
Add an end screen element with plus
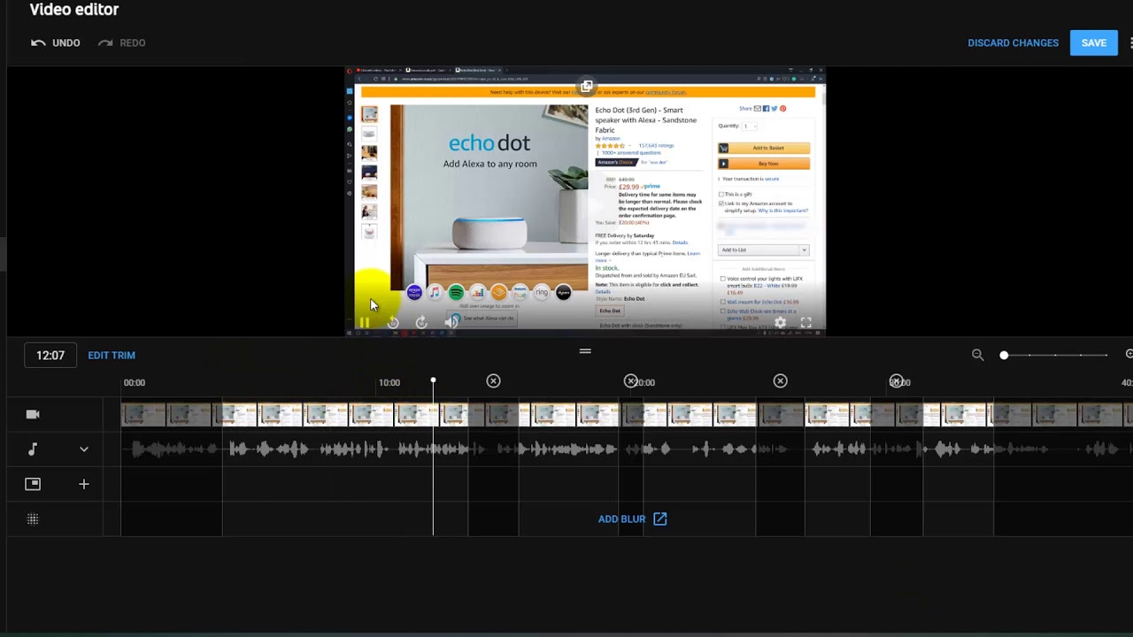coord(84,484)
